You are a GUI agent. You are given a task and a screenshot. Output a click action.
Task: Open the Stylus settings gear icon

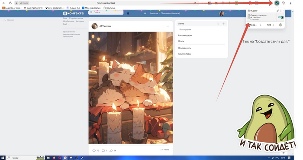tap(280, 25)
